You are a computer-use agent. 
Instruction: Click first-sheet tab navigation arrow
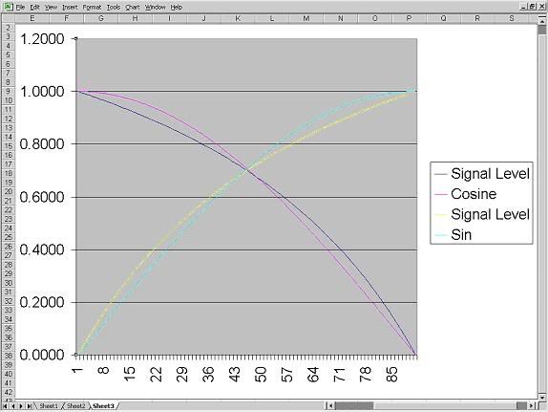tap(5, 405)
